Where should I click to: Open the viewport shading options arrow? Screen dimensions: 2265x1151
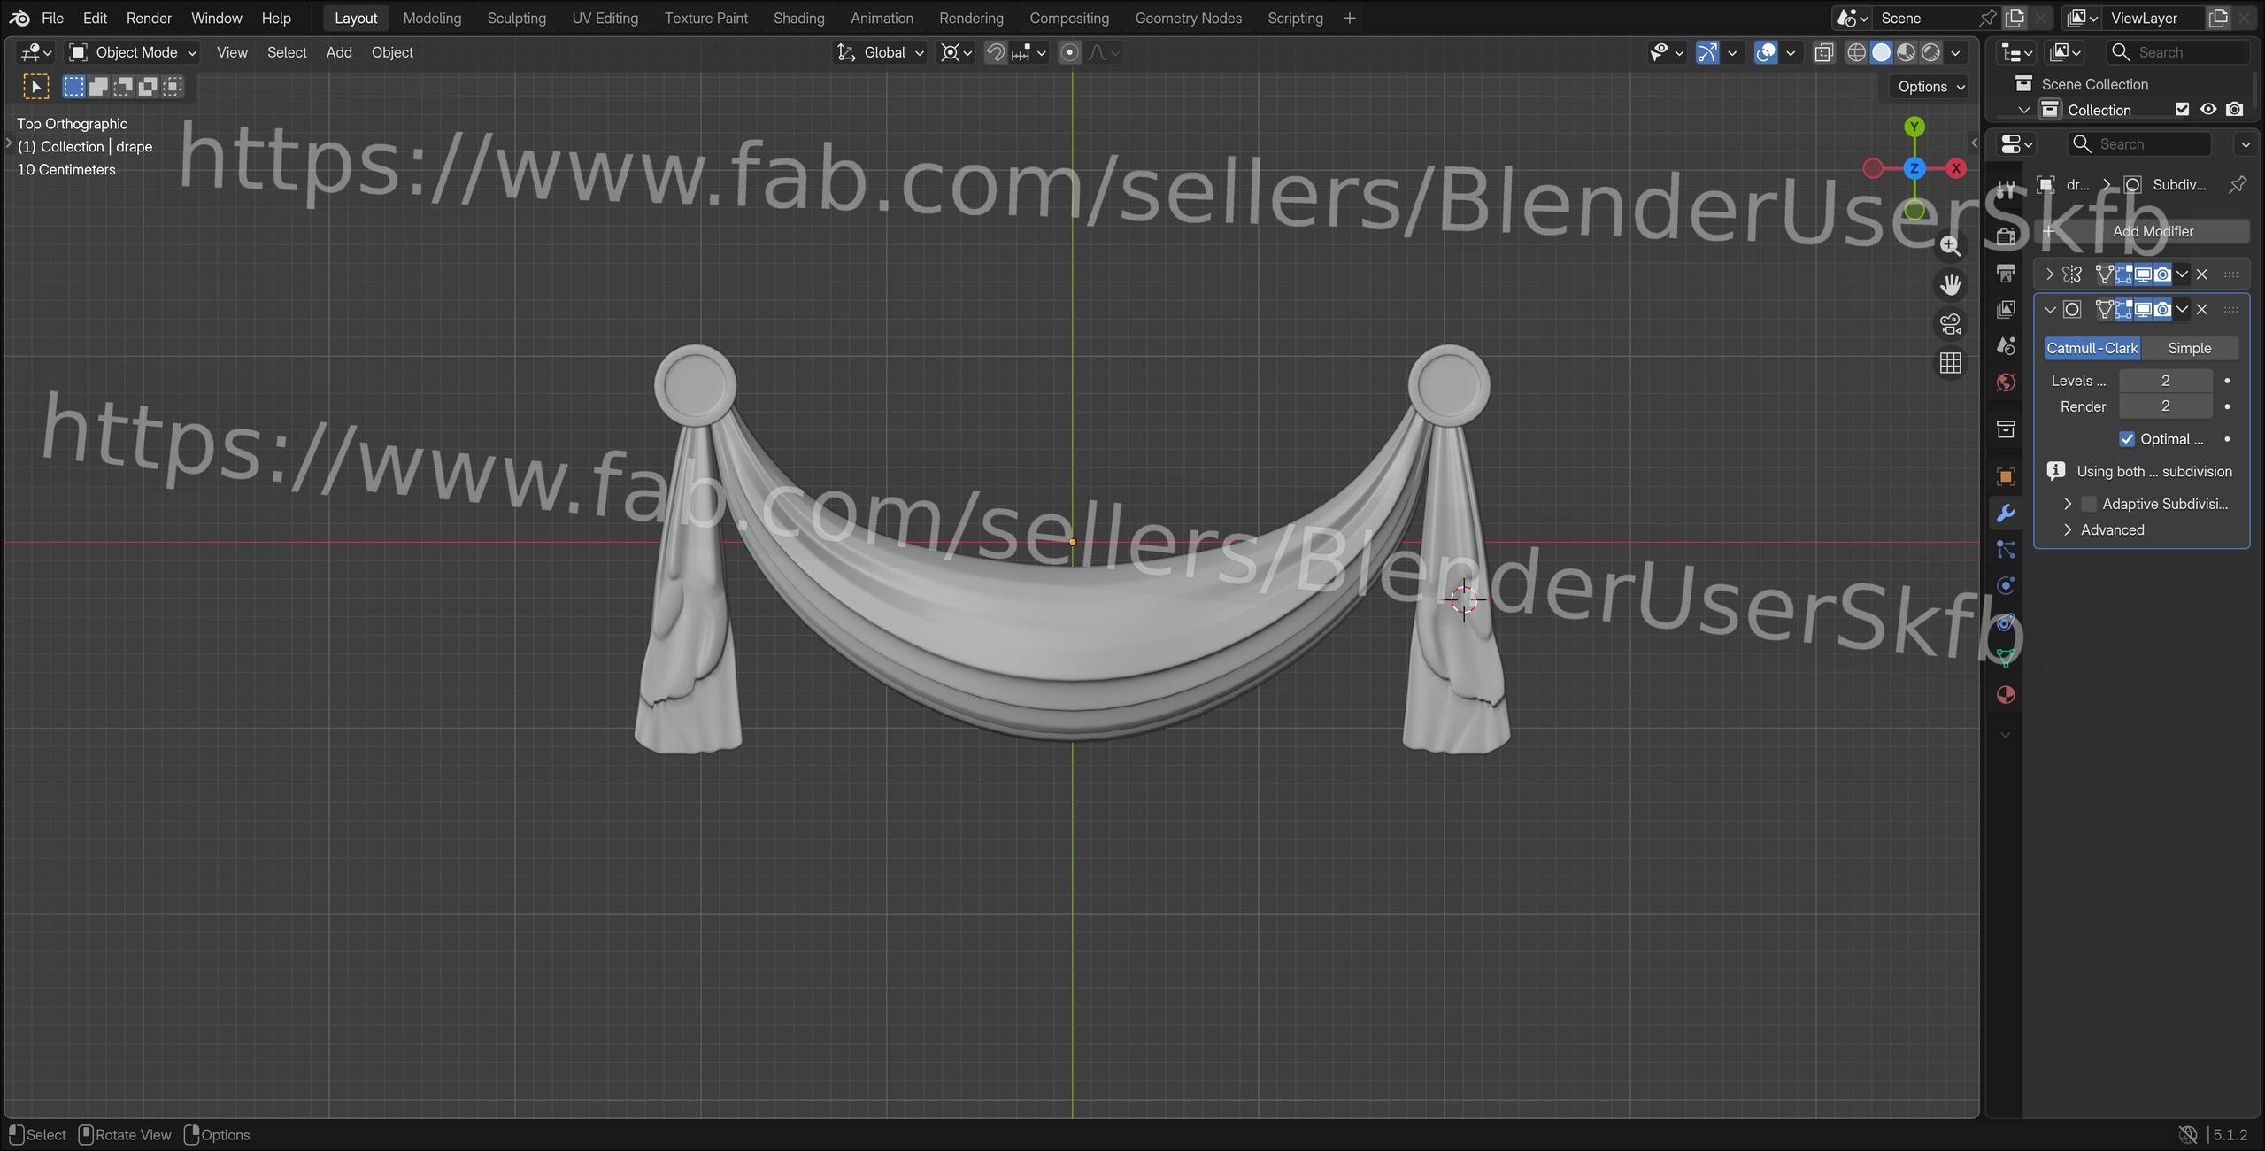pyautogui.click(x=1955, y=52)
